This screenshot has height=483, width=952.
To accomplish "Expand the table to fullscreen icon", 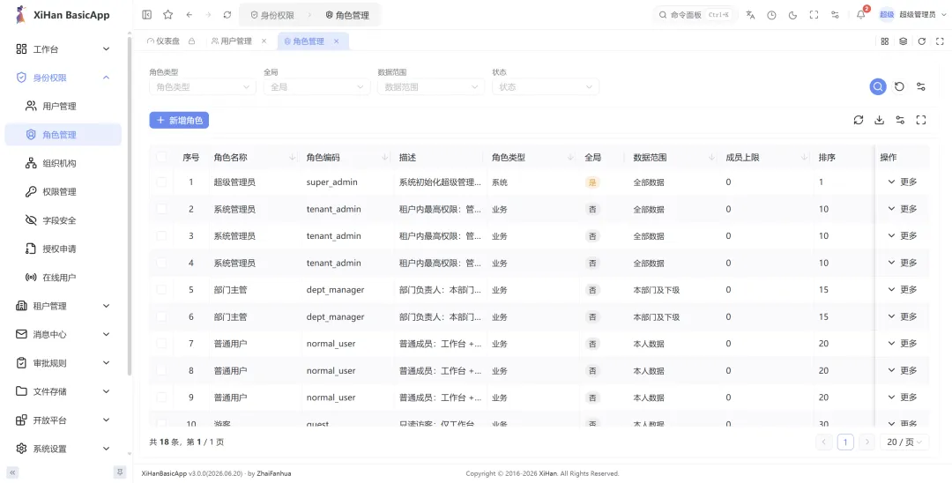I will 921,120.
